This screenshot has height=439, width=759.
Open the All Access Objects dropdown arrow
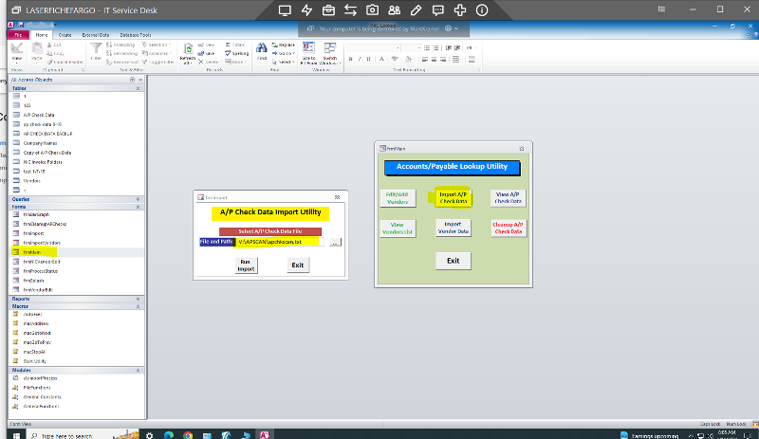tap(132, 80)
